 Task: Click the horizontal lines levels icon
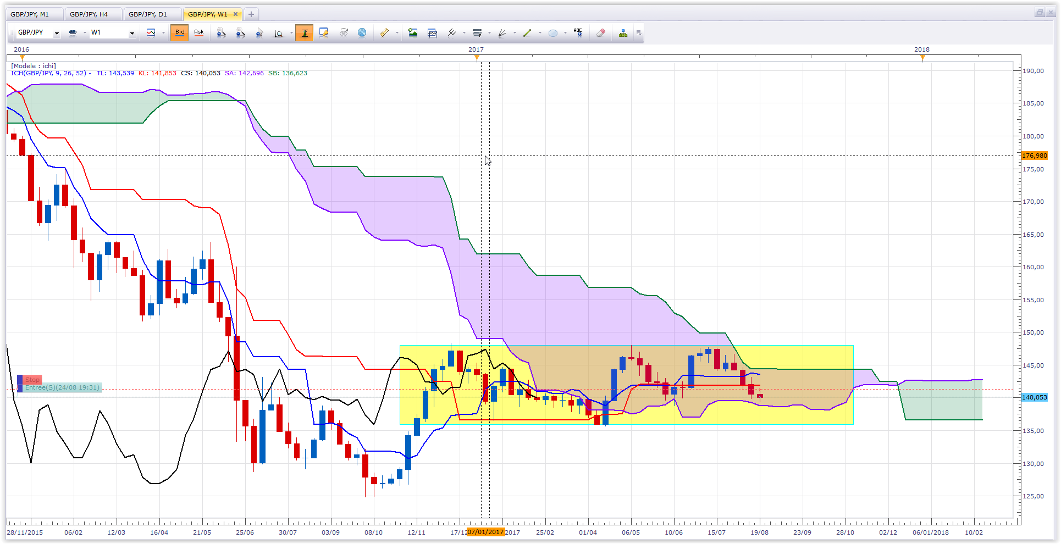pos(477,33)
